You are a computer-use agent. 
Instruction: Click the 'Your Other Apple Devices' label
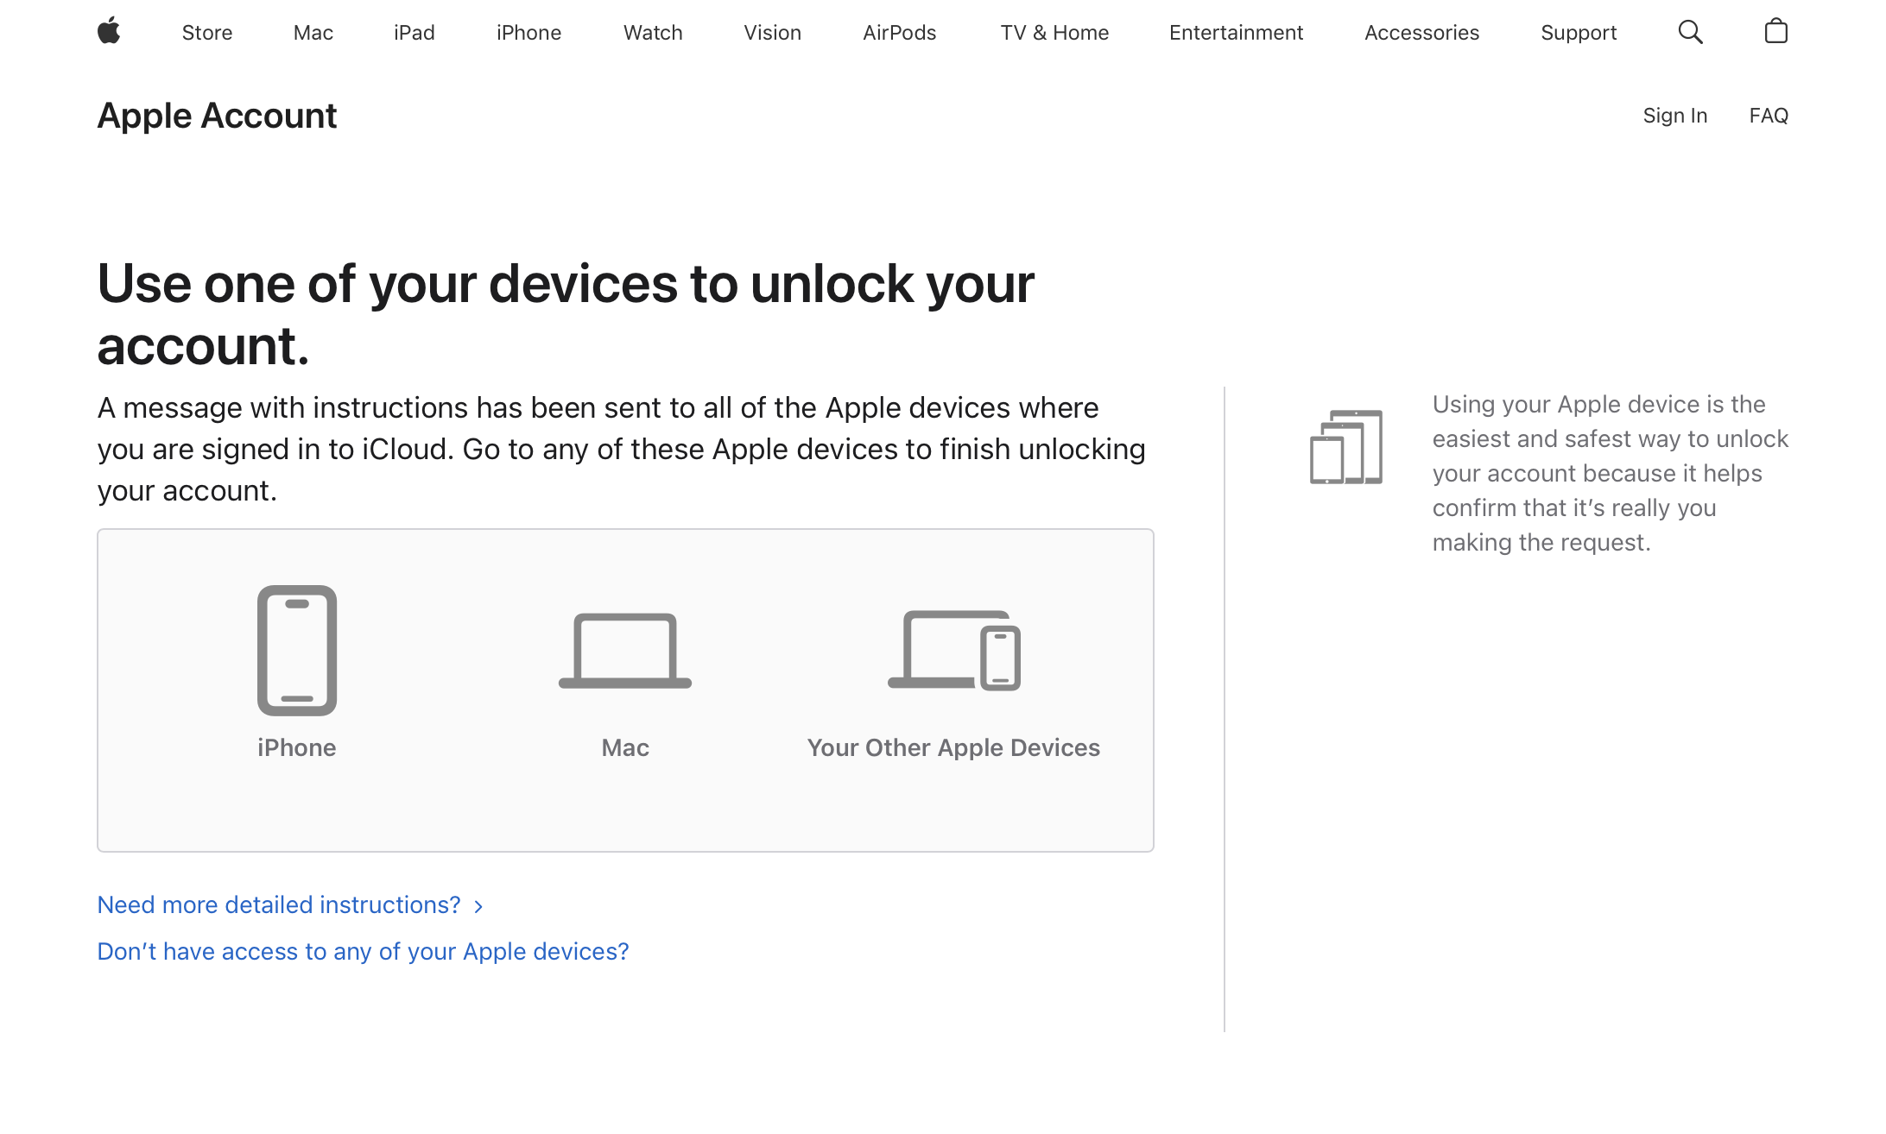click(954, 747)
